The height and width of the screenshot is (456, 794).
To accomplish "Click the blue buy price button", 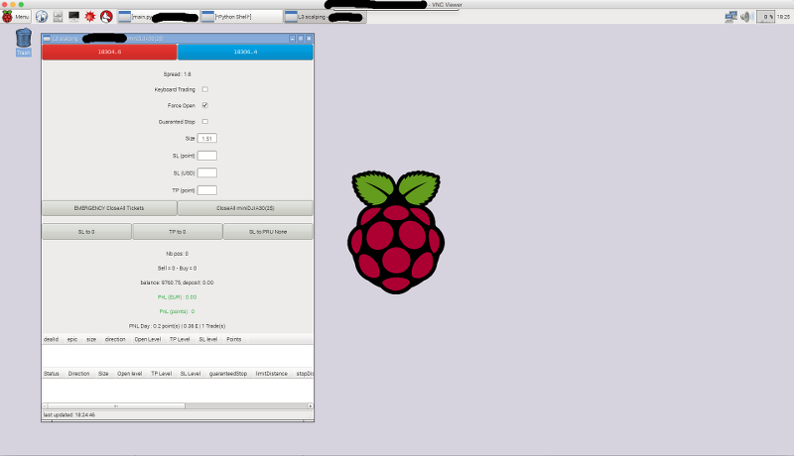I will [245, 52].
